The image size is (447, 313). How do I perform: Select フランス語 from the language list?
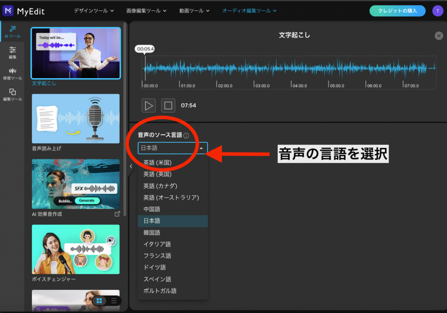coord(173,256)
